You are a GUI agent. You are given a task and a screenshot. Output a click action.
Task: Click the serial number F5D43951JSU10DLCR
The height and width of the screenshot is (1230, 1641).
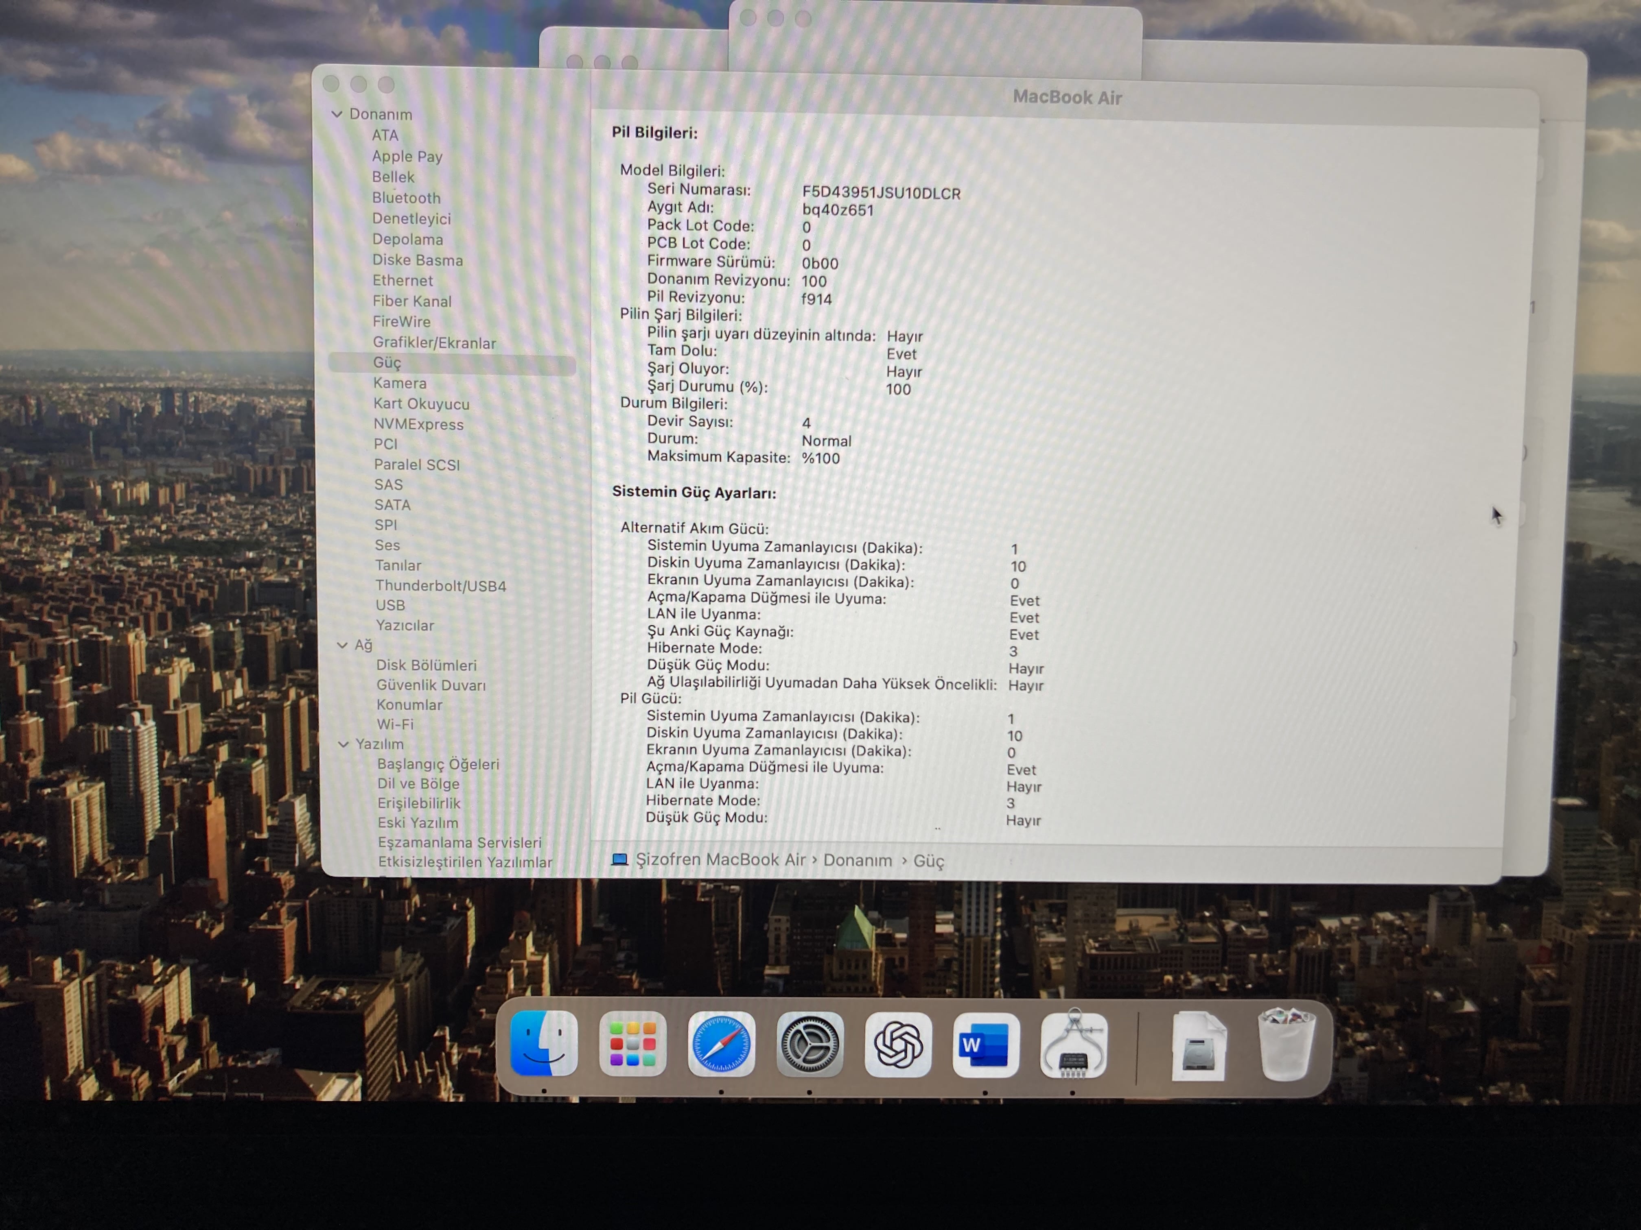881,193
